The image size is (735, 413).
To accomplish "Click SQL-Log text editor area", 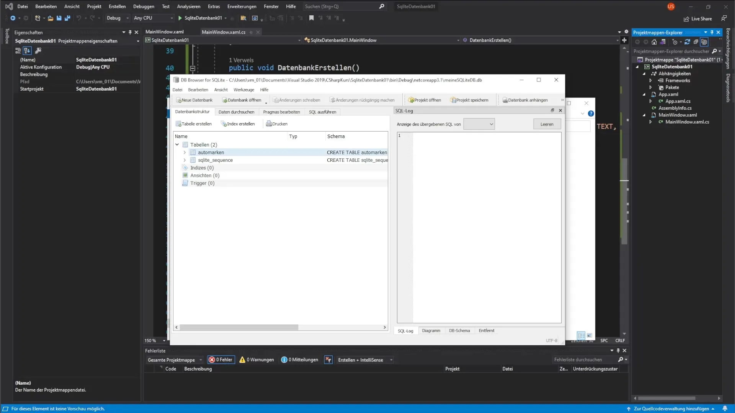I will coord(479,228).
